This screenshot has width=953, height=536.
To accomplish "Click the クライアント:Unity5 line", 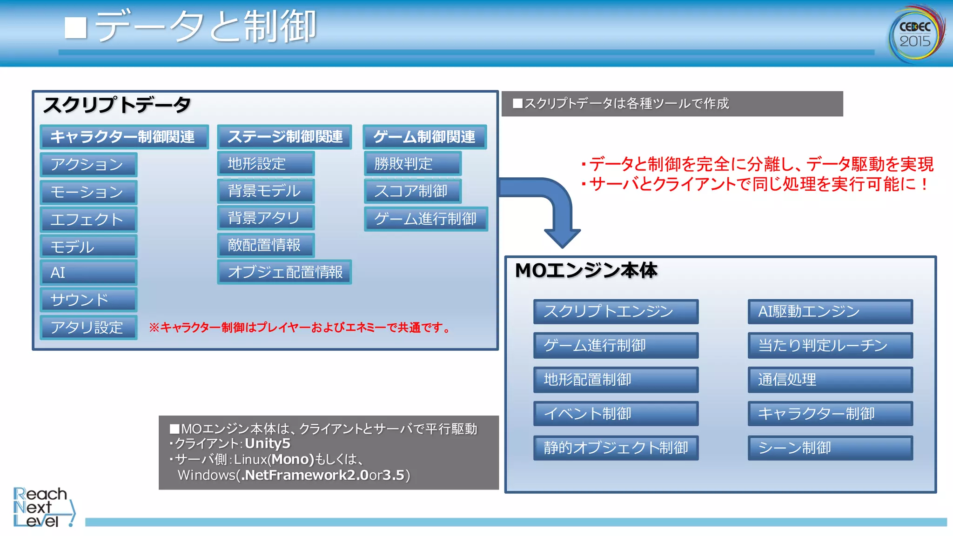I will [x=230, y=443].
